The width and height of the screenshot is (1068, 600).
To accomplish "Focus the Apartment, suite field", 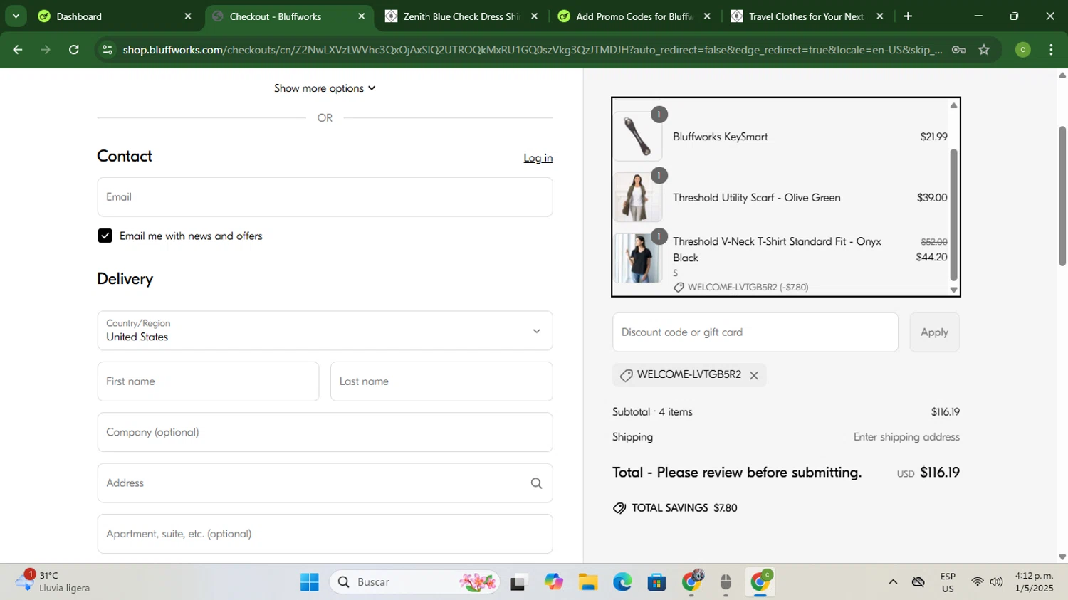I will click(325, 534).
